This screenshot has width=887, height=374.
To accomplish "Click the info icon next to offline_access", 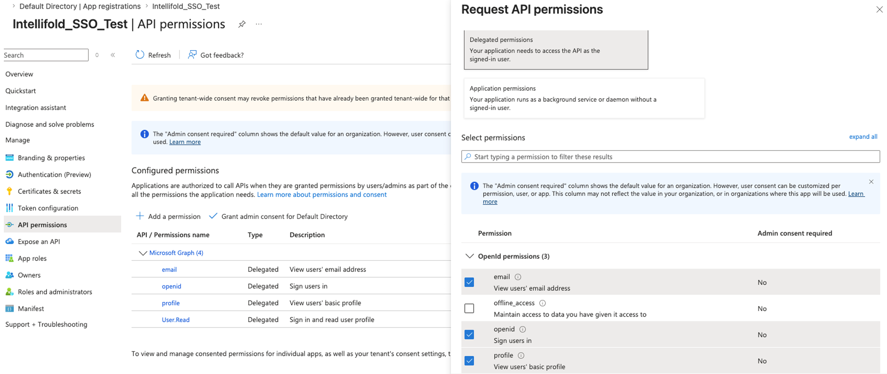I will coord(542,303).
